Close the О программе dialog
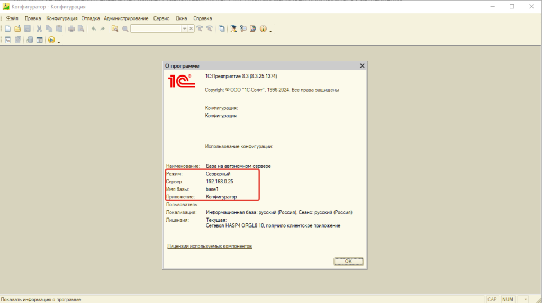The image size is (542, 303). pyautogui.click(x=362, y=66)
